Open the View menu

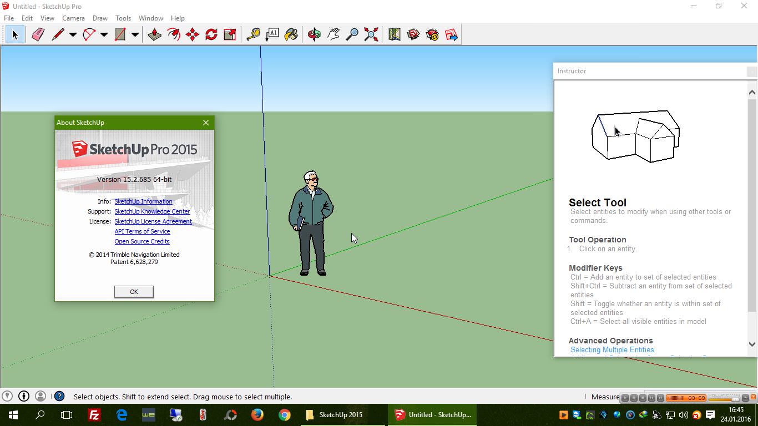coord(47,18)
